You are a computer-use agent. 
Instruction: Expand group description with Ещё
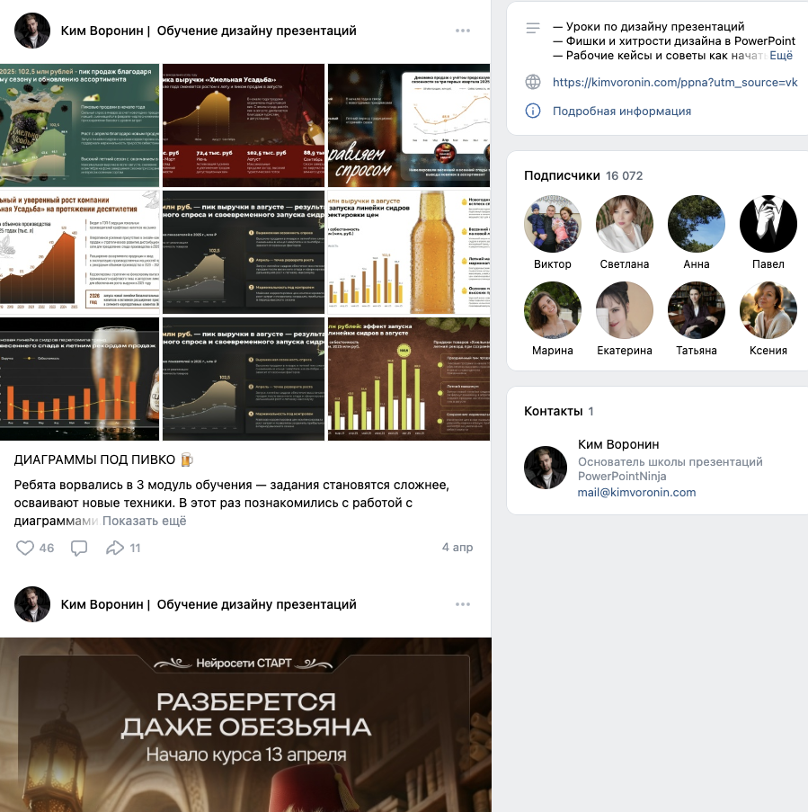(780, 56)
